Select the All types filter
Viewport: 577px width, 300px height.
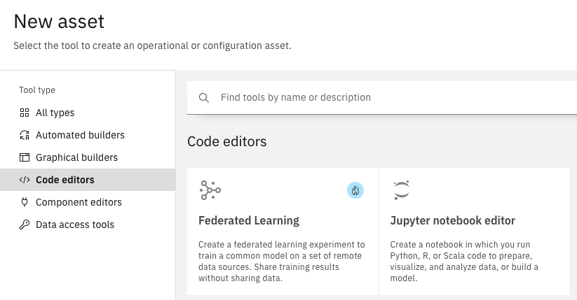[55, 113]
